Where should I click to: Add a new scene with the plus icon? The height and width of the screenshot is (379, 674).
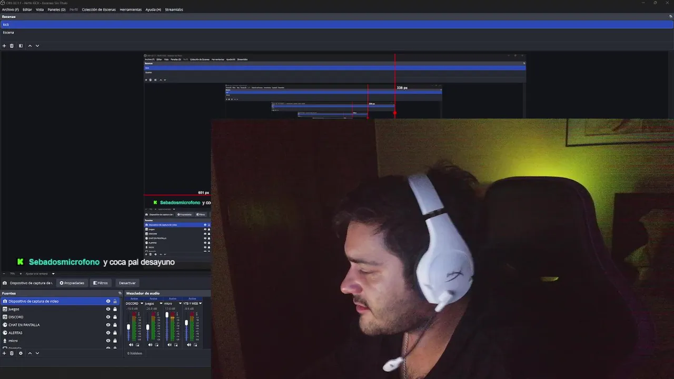(x=4, y=46)
